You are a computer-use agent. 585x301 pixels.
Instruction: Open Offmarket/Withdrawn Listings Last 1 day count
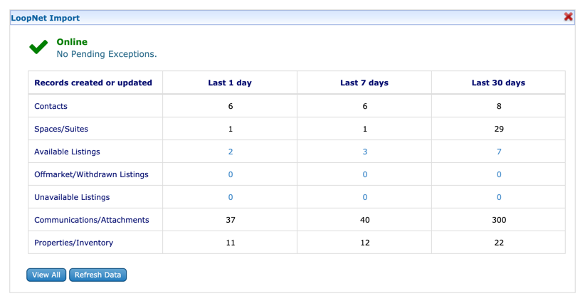(x=231, y=174)
